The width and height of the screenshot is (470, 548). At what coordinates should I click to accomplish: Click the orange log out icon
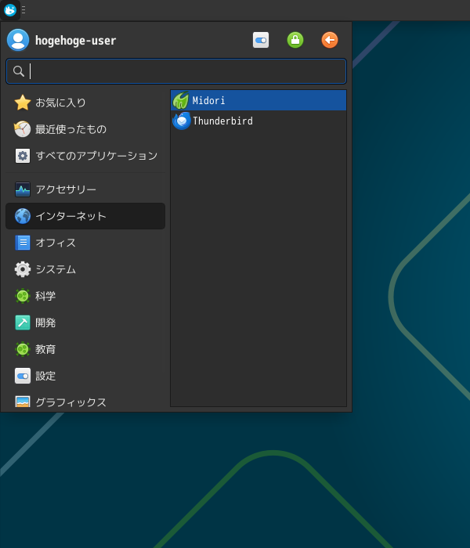click(x=330, y=40)
